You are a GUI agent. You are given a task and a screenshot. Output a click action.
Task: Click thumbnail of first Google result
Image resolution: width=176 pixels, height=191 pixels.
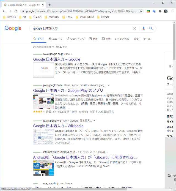(43, 70)
